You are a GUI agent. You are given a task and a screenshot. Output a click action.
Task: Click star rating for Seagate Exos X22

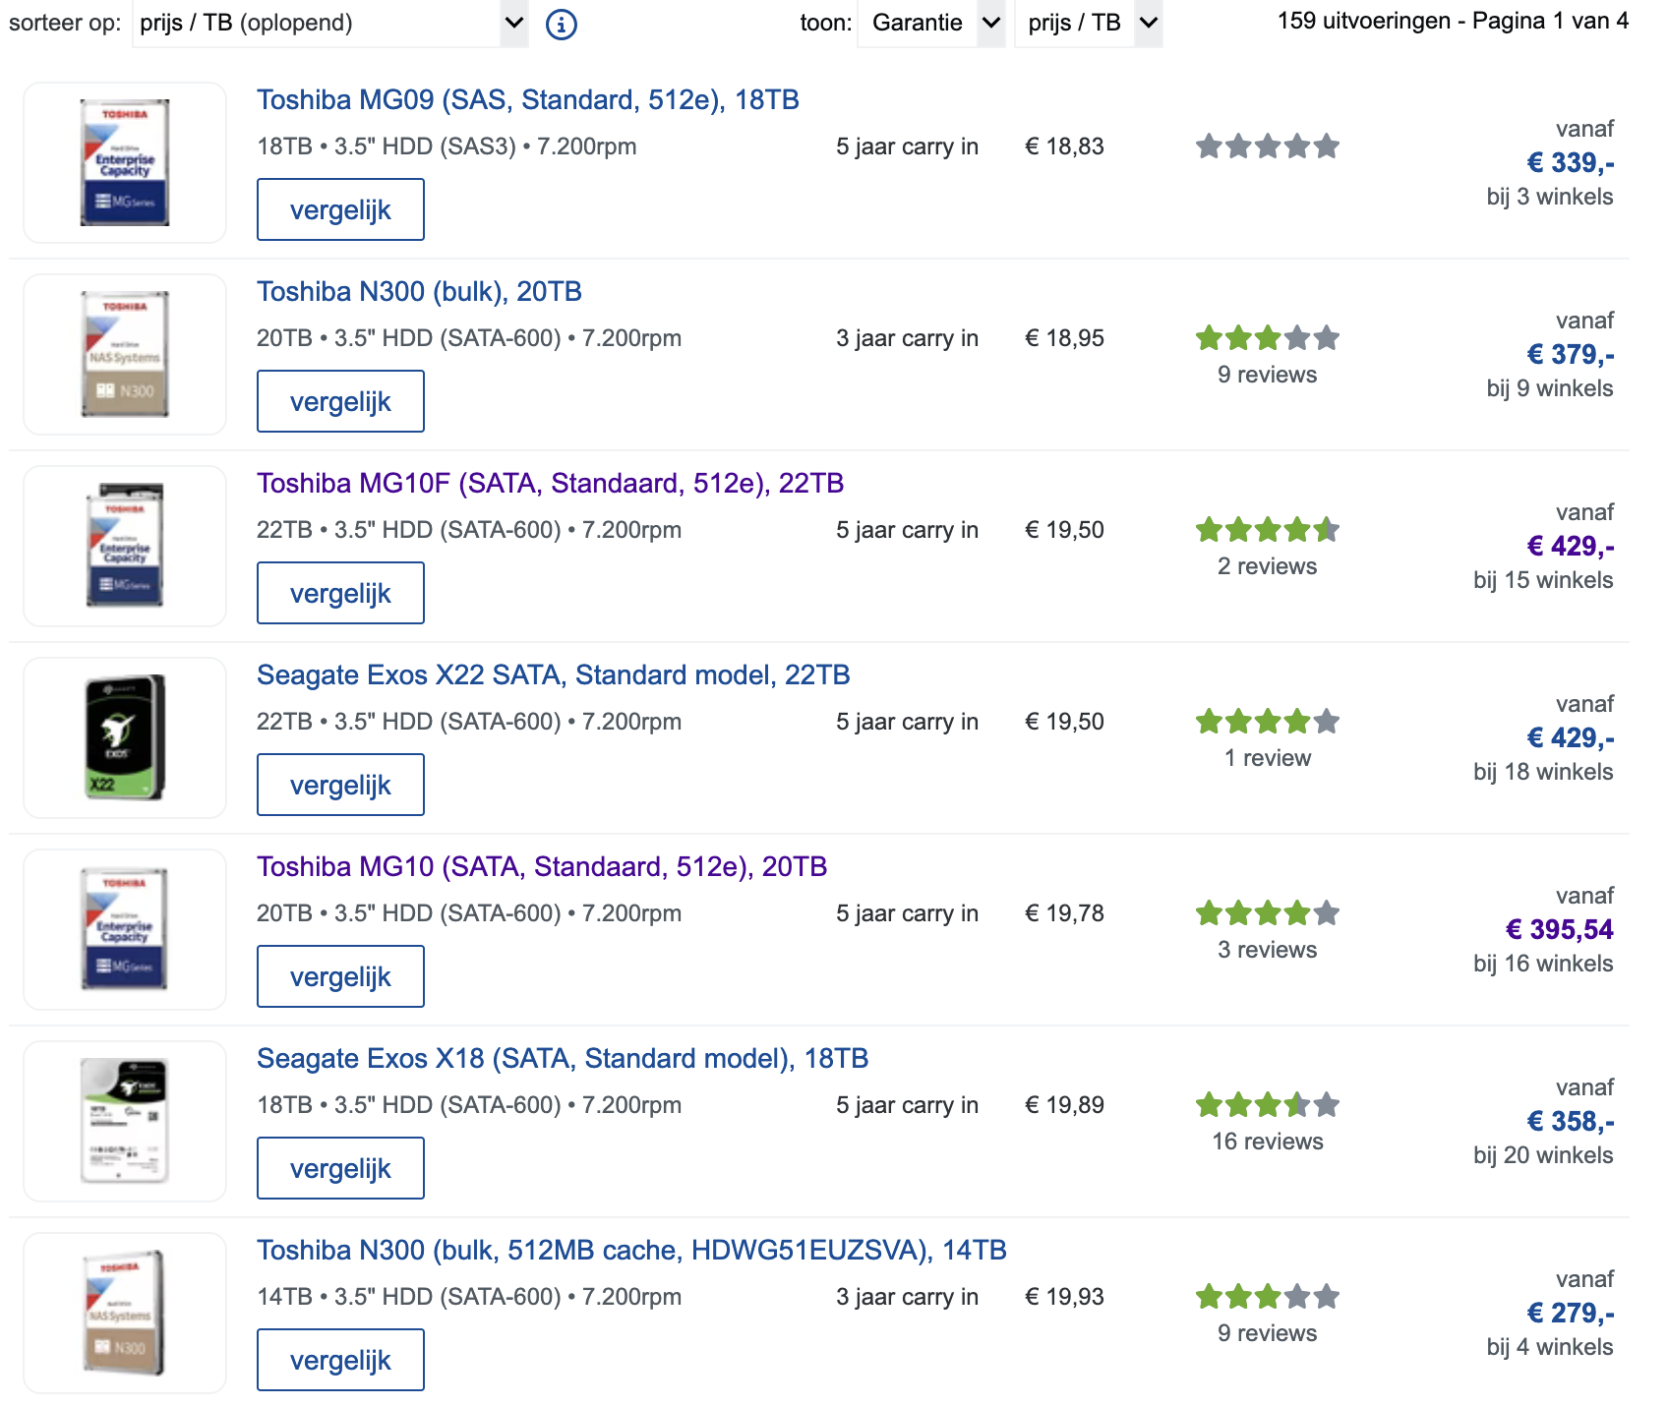[x=1267, y=722]
